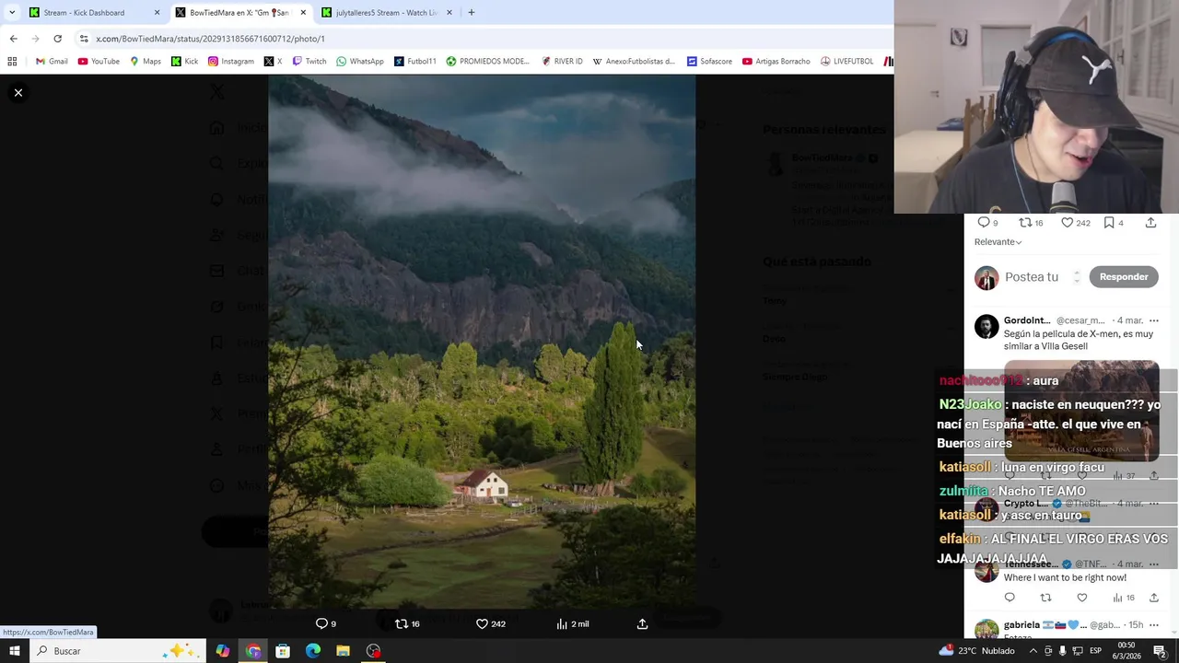Reload the current page

(x=57, y=39)
